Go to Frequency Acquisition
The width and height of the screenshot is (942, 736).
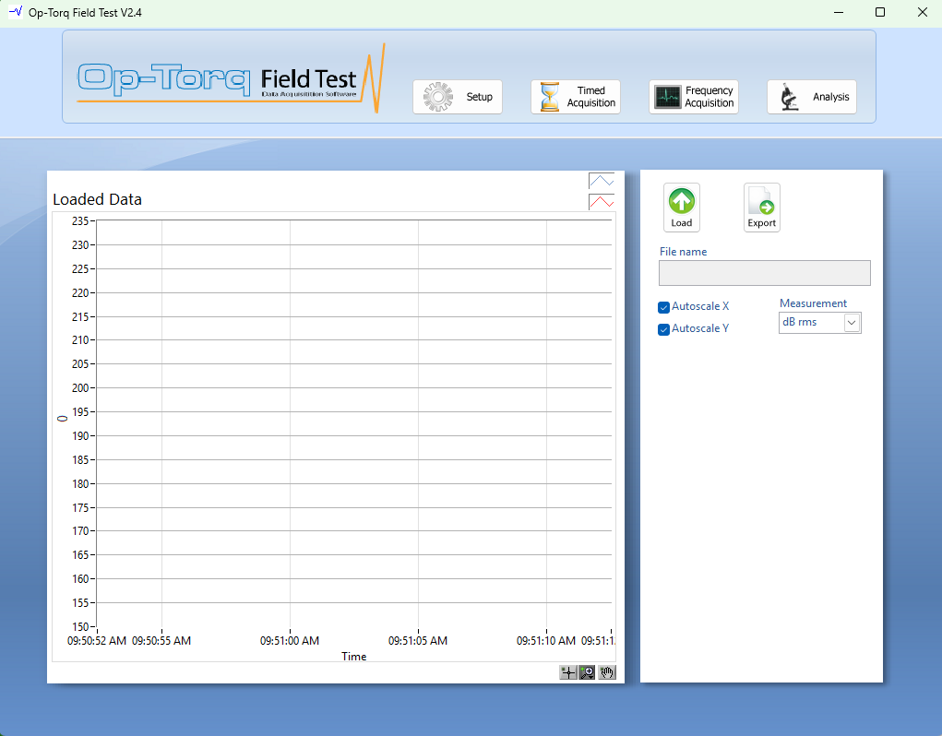tap(694, 97)
